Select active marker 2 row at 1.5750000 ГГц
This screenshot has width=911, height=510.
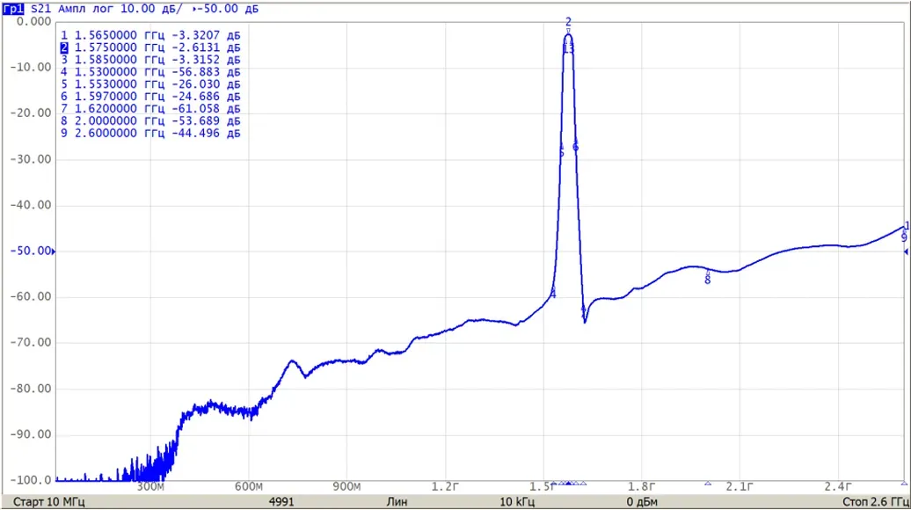click(150, 47)
